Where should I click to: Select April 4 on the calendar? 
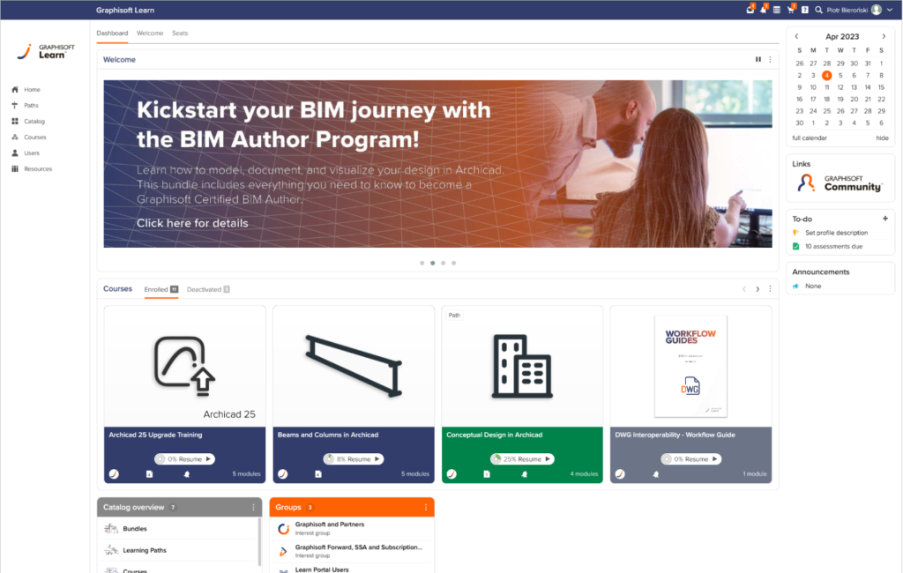[825, 76]
